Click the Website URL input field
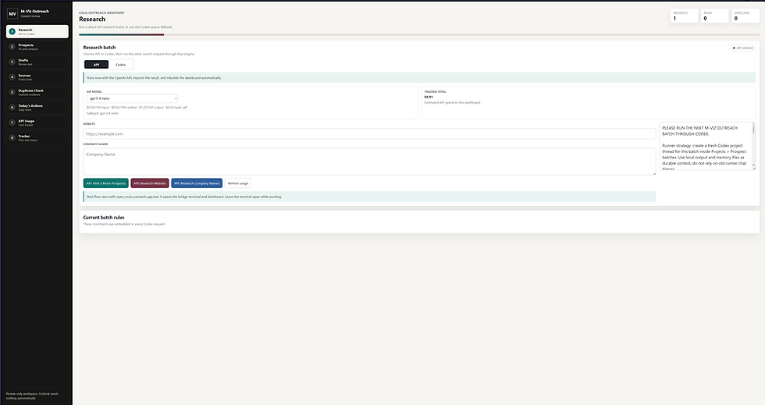 pos(369,133)
